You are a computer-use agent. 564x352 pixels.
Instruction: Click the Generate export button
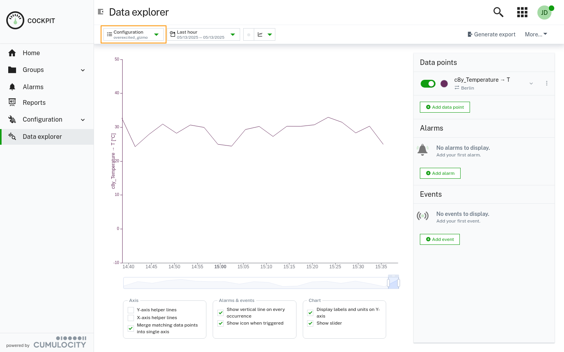[492, 34]
